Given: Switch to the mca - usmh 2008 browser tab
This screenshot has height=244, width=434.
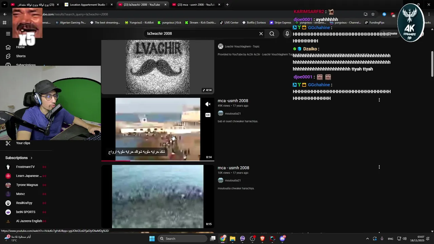Looking at the screenshot, I should [196, 5].
